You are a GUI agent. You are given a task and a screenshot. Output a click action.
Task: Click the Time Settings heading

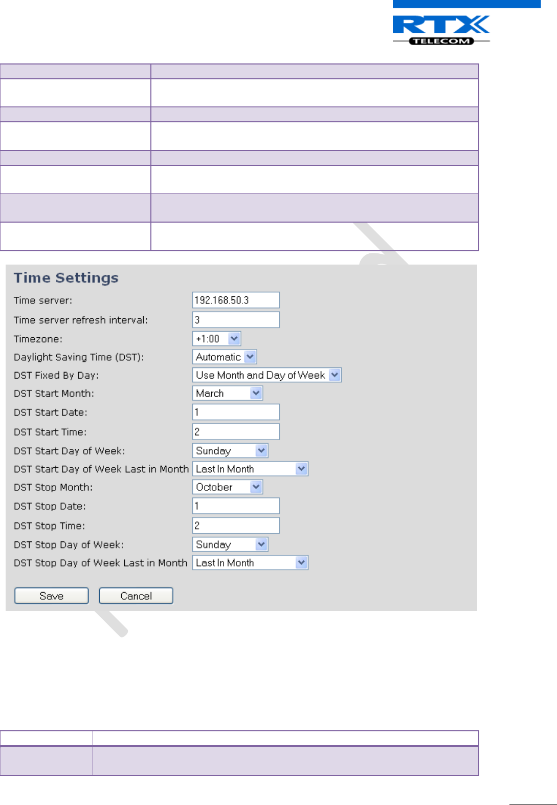(66, 277)
